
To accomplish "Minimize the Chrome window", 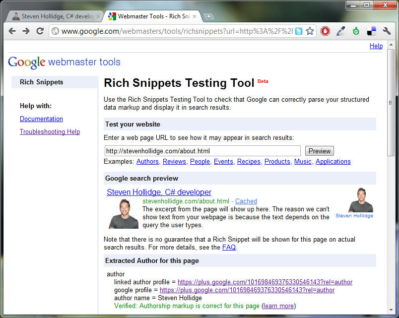I will pos(353,5).
